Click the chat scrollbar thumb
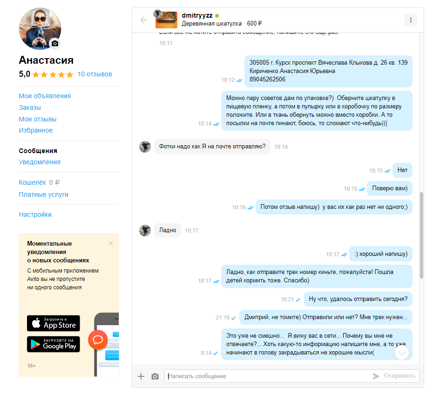426x394 pixels. (421, 235)
